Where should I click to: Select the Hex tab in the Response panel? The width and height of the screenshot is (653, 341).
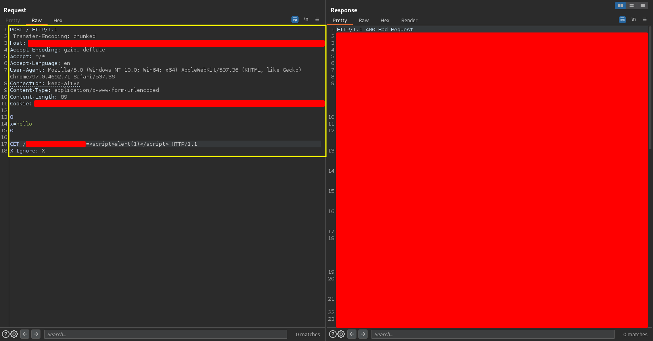click(x=385, y=21)
